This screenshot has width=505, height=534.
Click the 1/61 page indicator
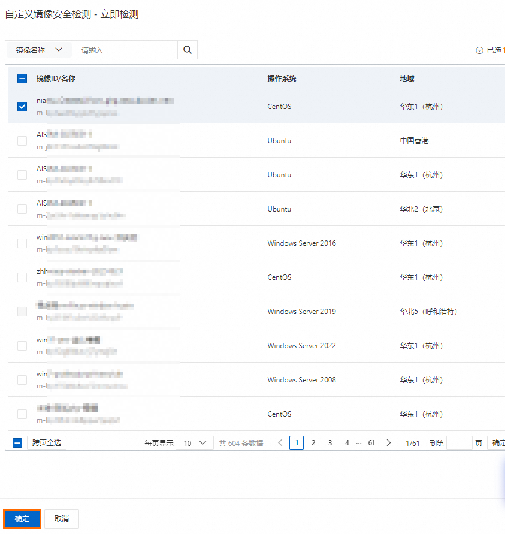click(412, 443)
